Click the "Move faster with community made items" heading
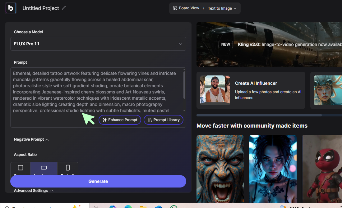This screenshot has height=208, width=342. (x=252, y=126)
